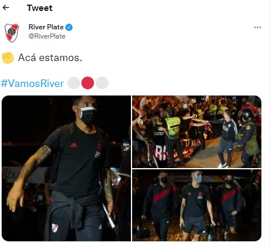This screenshot has height=247, width=274.
Task: Open the River Plate profile name
Action: pyautogui.click(x=46, y=27)
